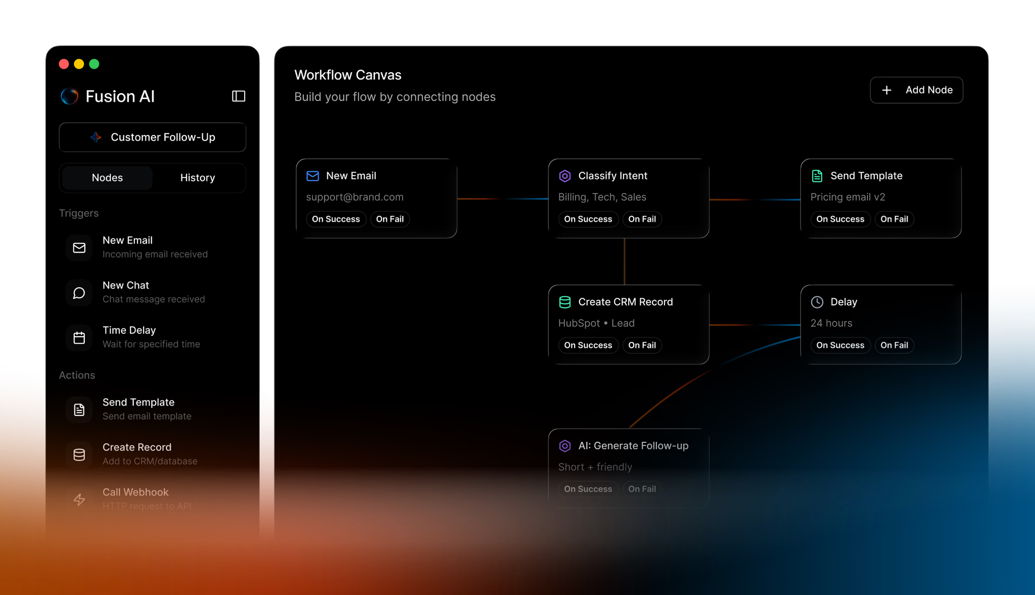Click the clock icon on Delay node
This screenshot has height=595, width=1035.
click(817, 302)
